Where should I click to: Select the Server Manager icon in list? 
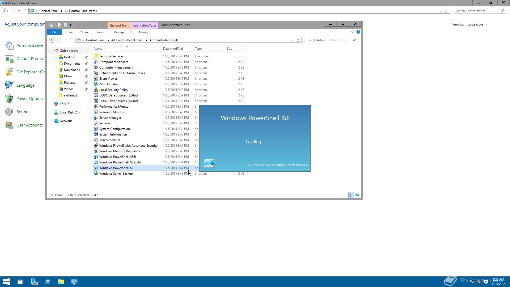pyautogui.click(x=96, y=118)
